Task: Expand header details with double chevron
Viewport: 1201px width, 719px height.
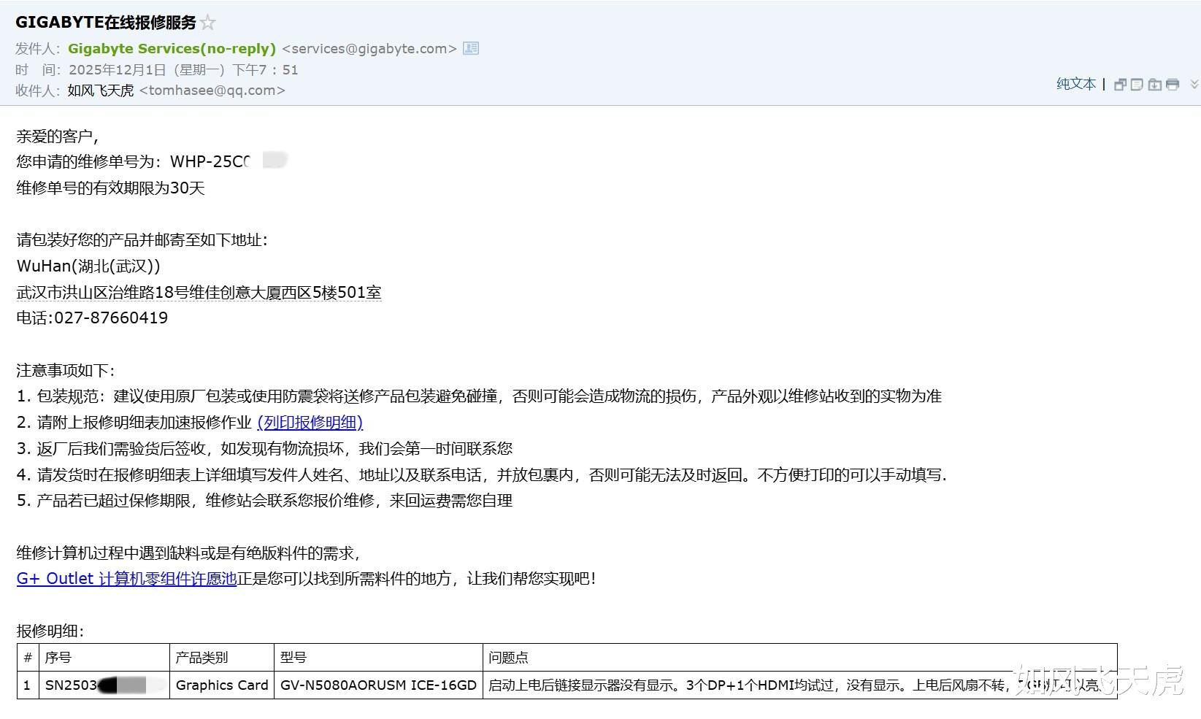Action: 1194,85
